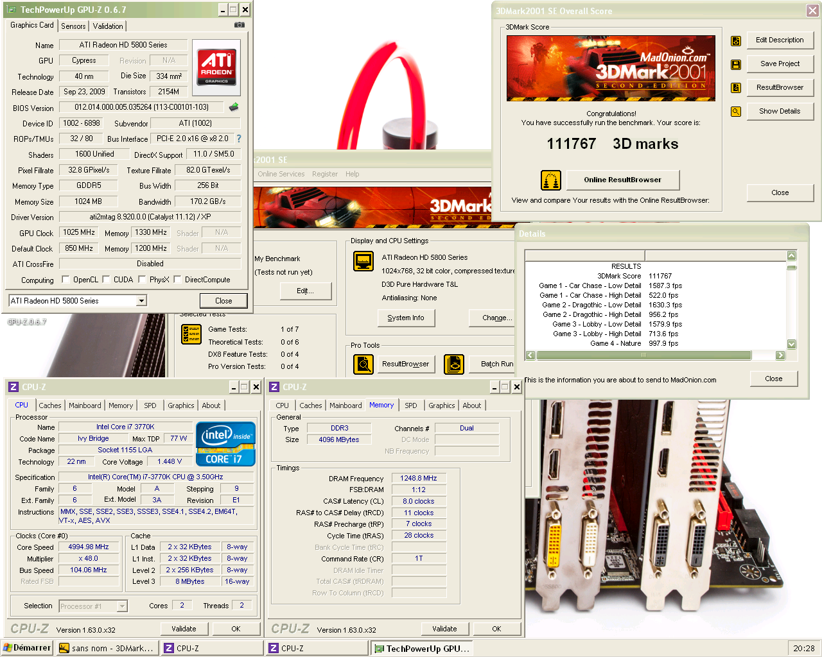
Task: Click Close button in Details window
Action: [x=774, y=379]
